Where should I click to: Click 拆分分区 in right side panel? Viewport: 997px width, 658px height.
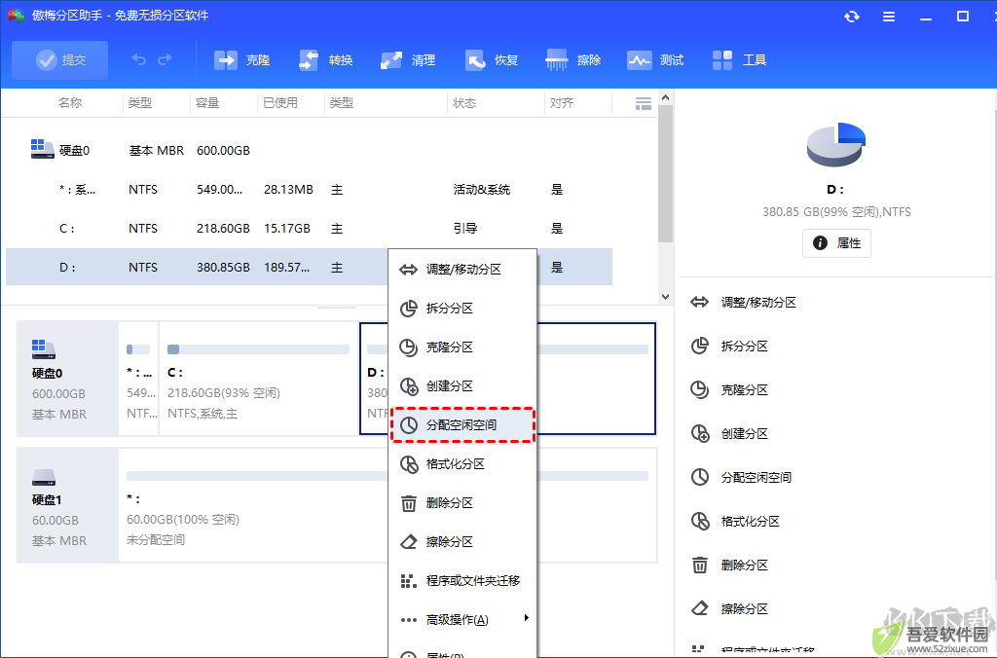[729, 346]
